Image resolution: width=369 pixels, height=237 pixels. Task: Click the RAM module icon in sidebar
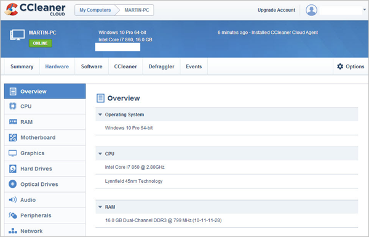tap(13, 122)
